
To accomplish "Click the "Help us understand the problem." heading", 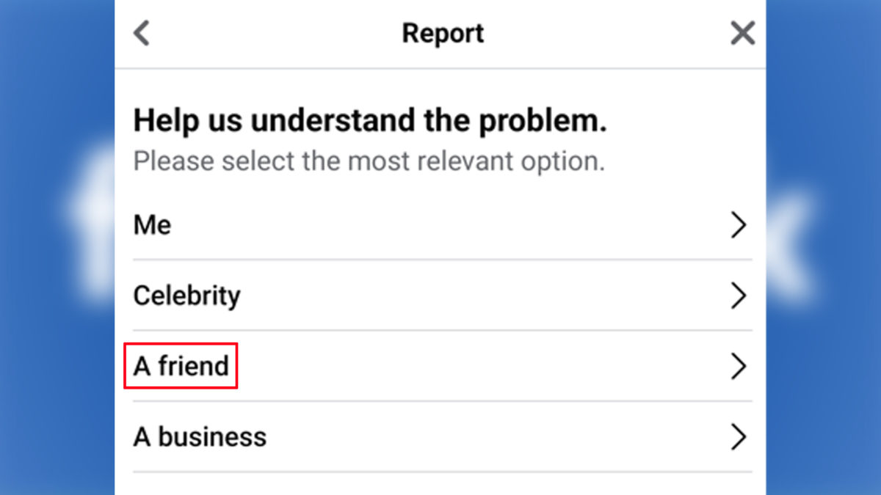I will tap(370, 121).
